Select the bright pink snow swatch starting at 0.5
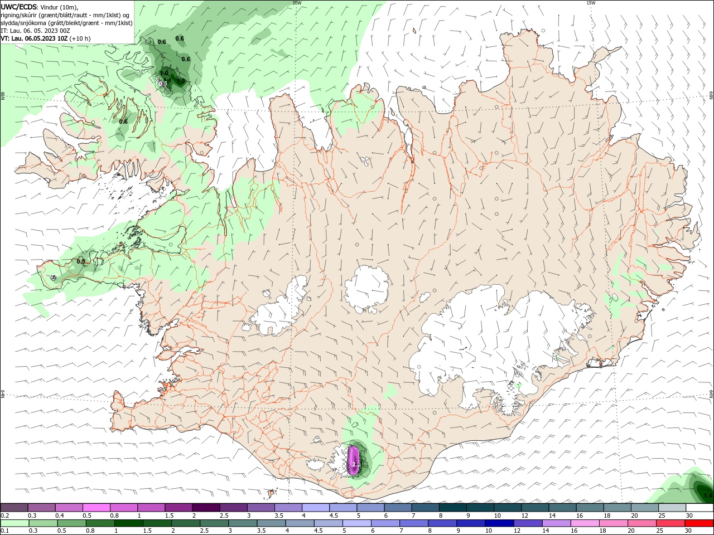Screen dimensions: 714x535 pyautogui.click(x=96, y=507)
